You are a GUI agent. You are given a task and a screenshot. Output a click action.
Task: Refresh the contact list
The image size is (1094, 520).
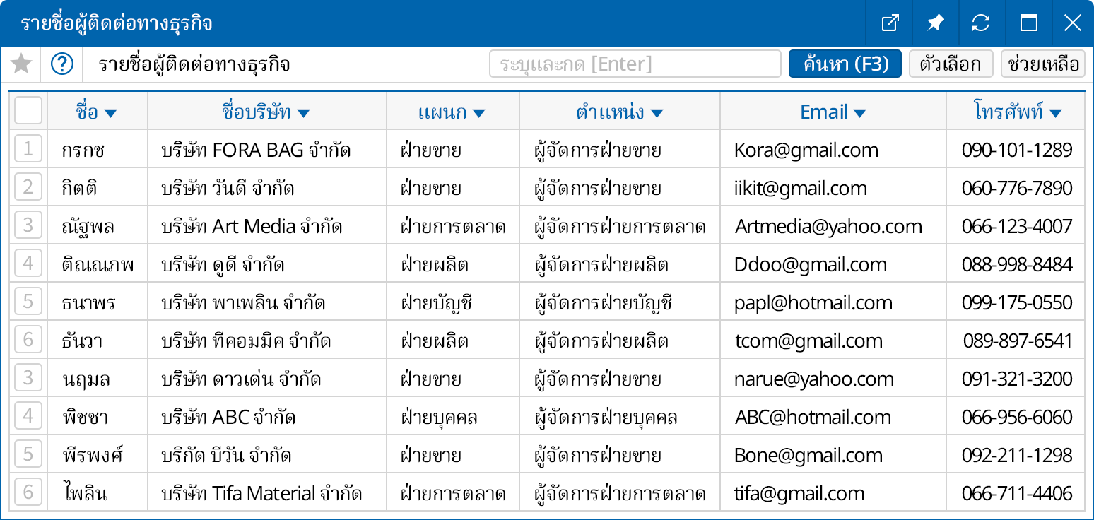click(981, 23)
